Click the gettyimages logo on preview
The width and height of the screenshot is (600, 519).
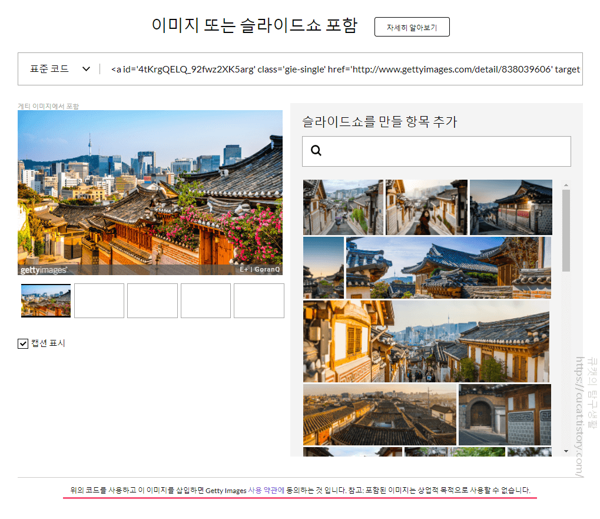(x=44, y=270)
